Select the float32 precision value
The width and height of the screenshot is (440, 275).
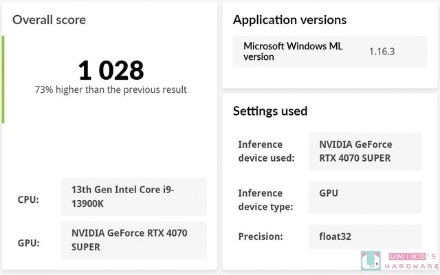tap(365, 236)
